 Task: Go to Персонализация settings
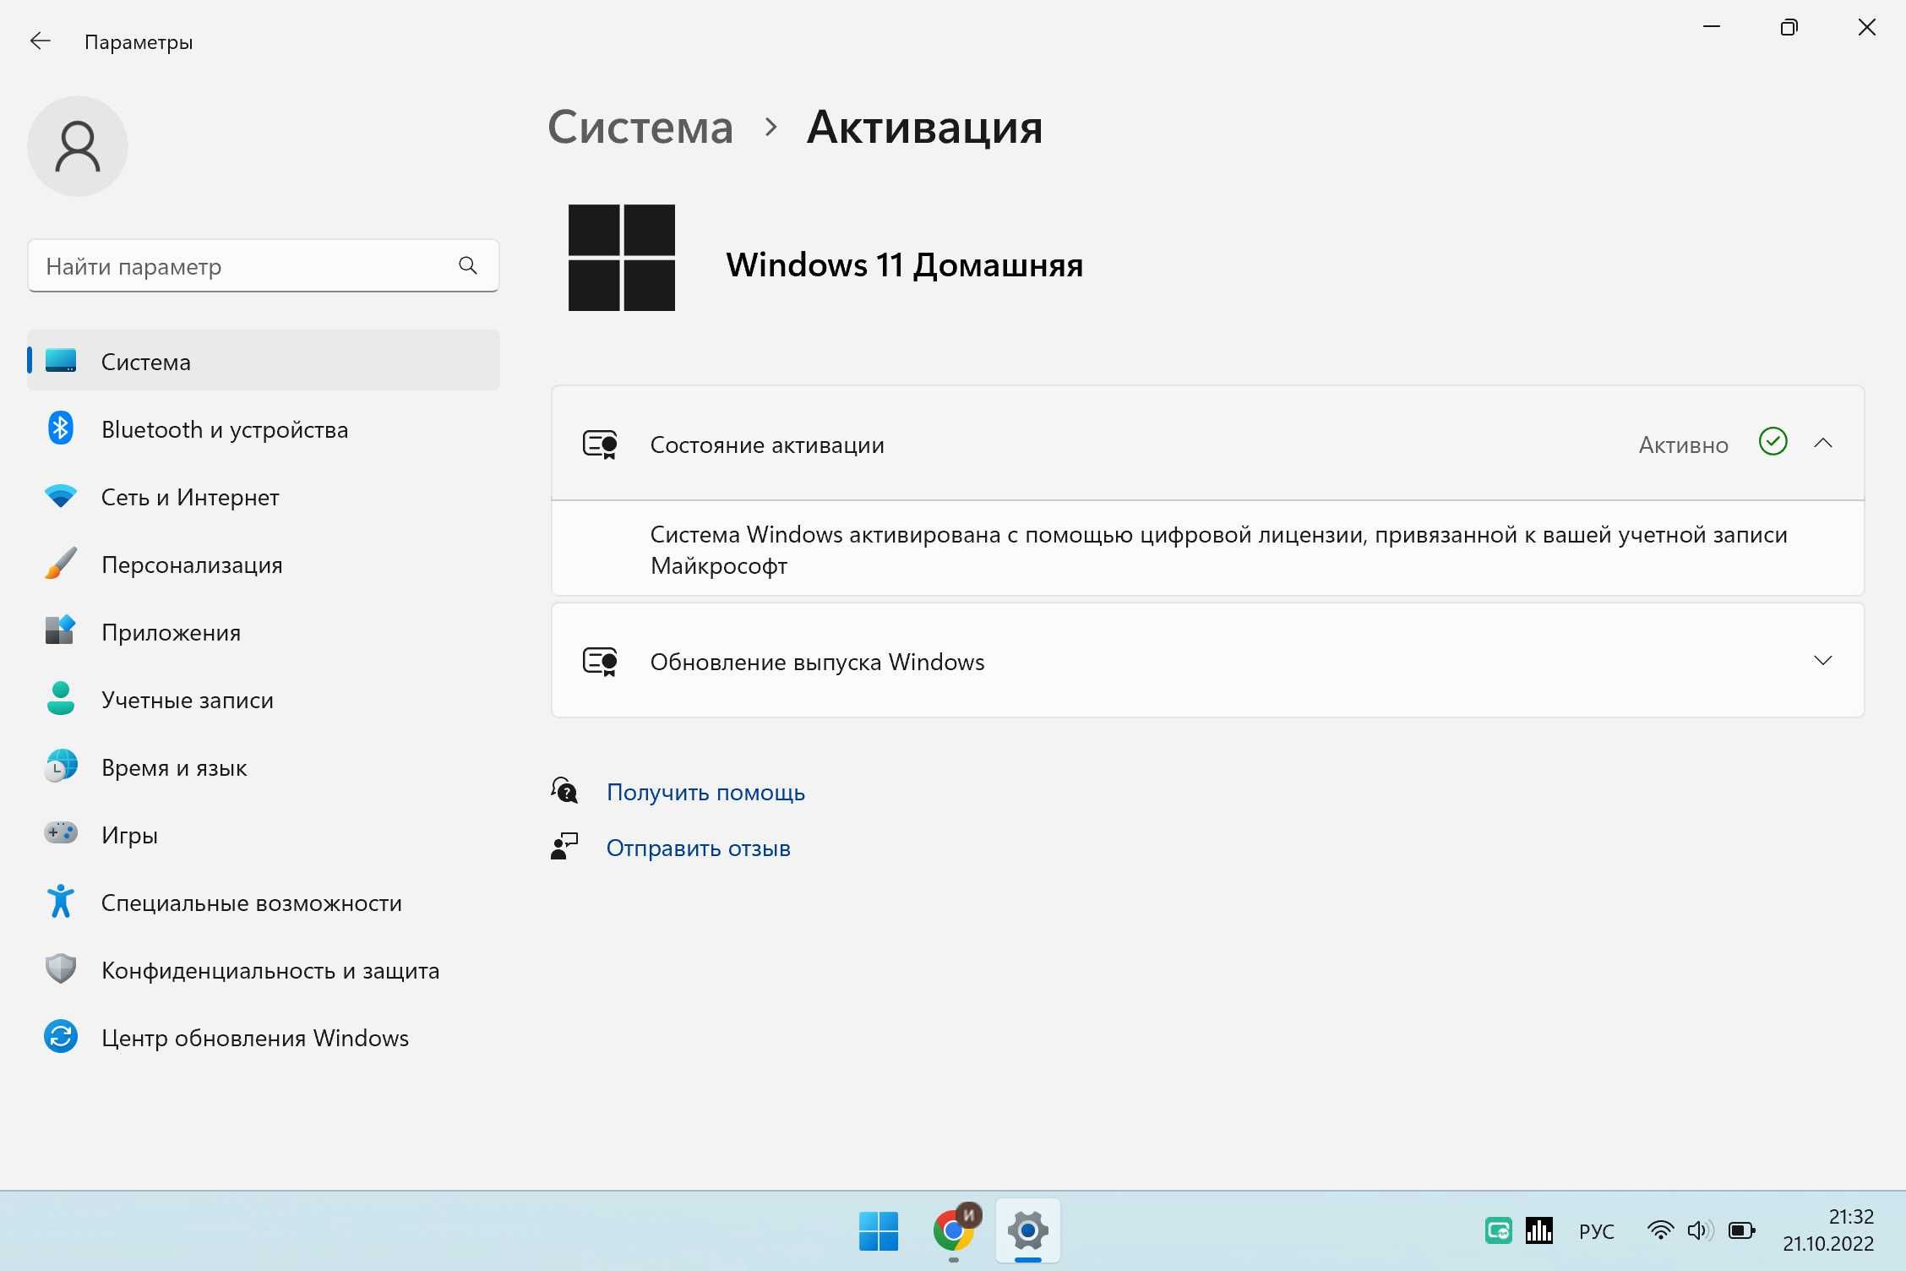point(263,564)
